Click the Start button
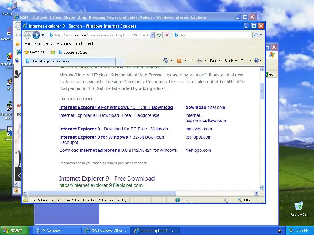Screen dimensions: 314x235 (x=15, y=231)
